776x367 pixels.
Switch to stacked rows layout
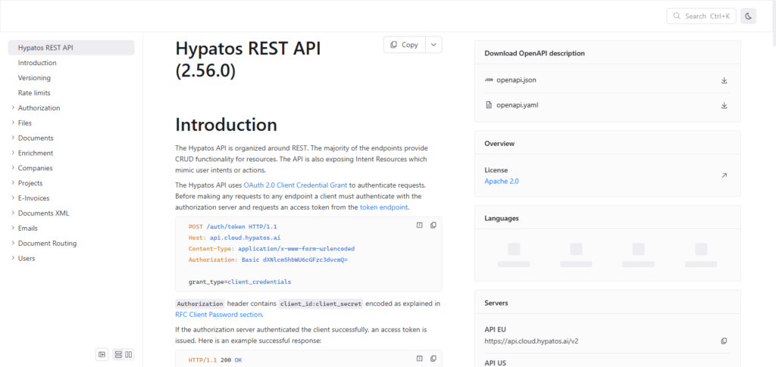[118, 354]
